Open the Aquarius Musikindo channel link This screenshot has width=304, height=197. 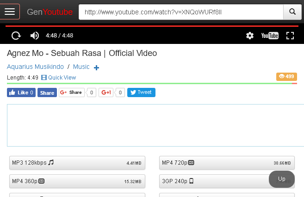[x=35, y=67]
